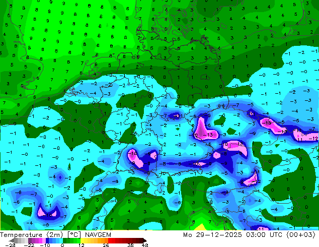Click the '03:00 UTC' time text
This screenshot has width=319, height=247.
[x=264, y=235]
